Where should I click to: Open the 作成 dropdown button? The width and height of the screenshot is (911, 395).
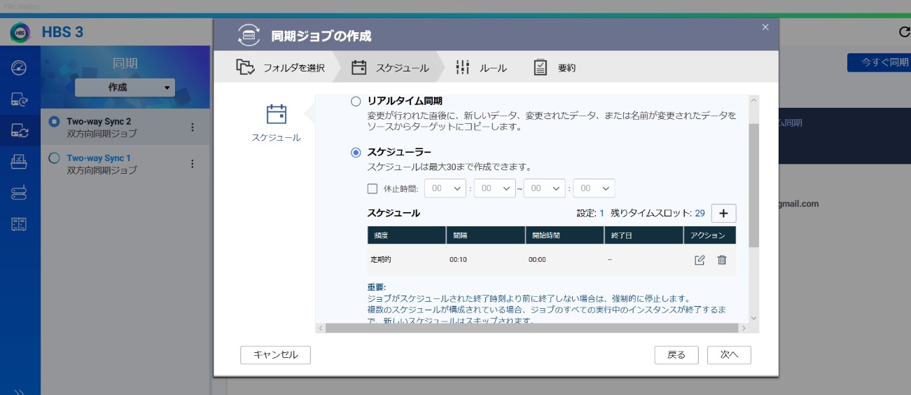click(x=125, y=88)
